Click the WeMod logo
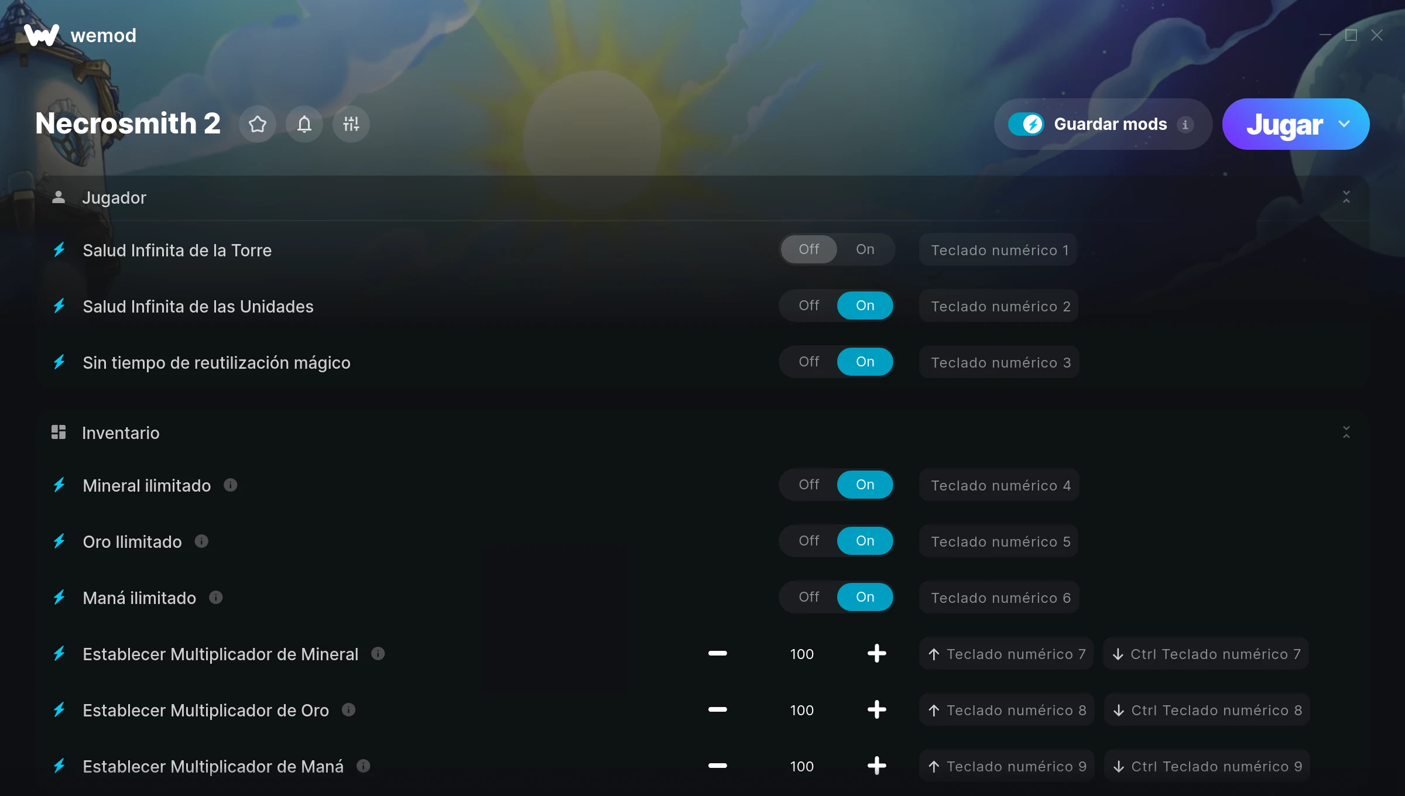The image size is (1405, 796). coord(42,35)
